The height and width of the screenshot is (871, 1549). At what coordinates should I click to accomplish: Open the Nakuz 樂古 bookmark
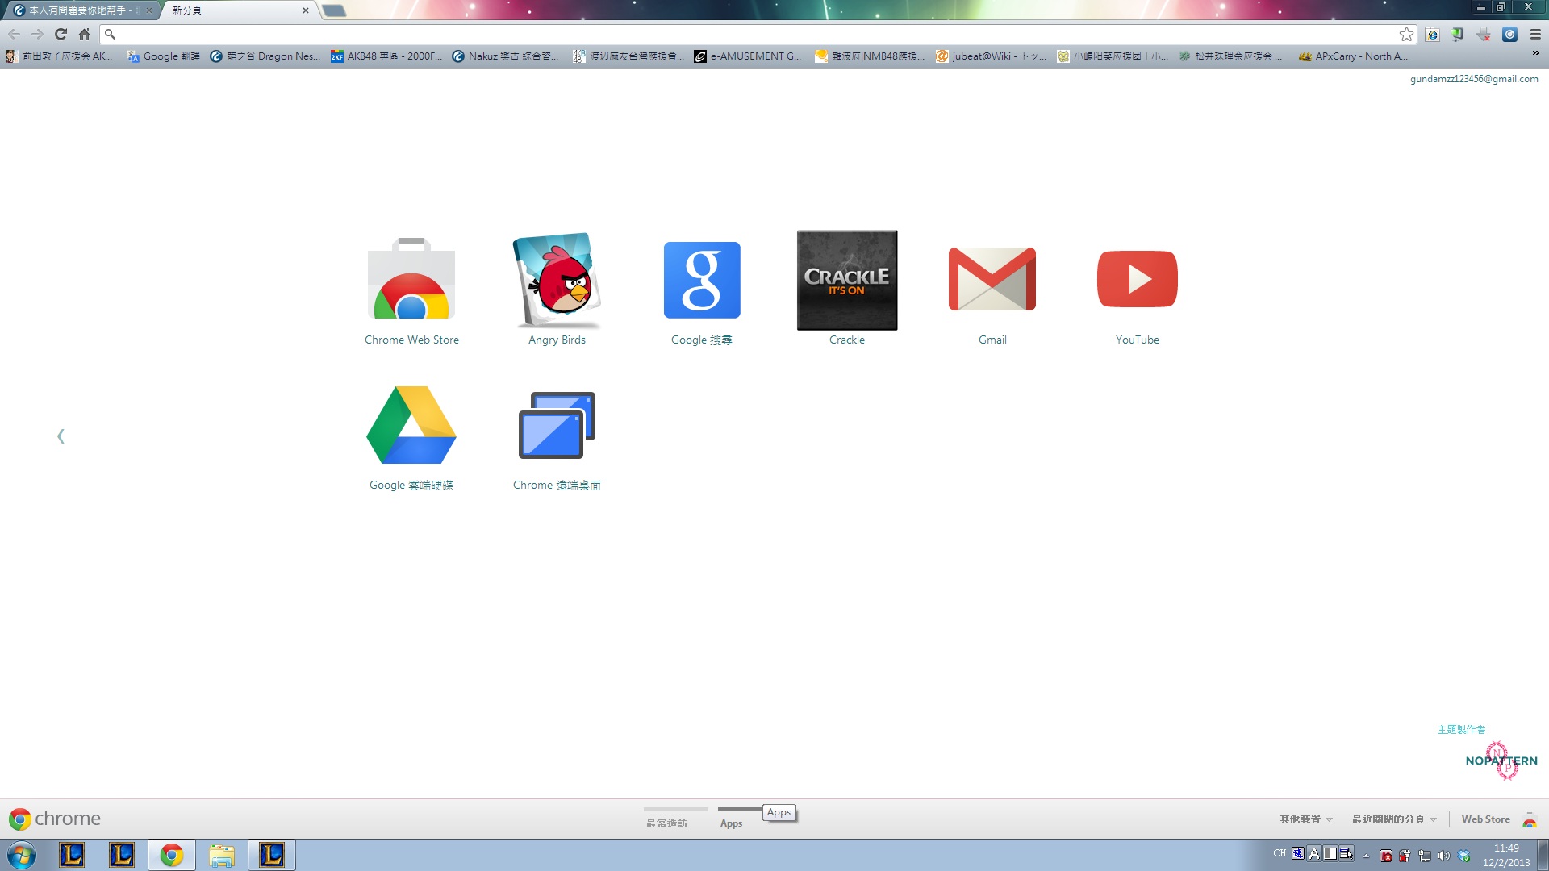pyautogui.click(x=505, y=56)
